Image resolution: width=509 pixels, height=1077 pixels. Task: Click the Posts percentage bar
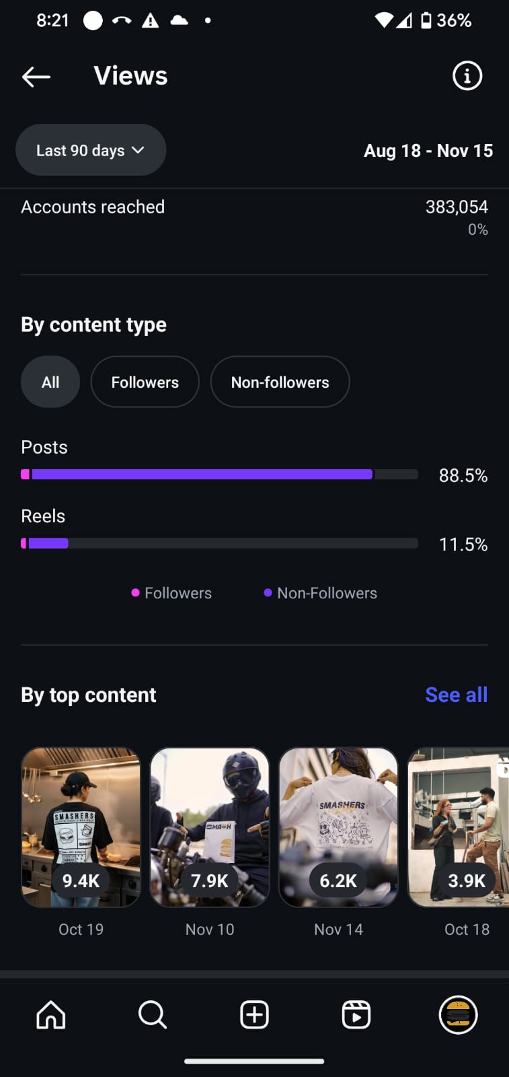[219, 475]
